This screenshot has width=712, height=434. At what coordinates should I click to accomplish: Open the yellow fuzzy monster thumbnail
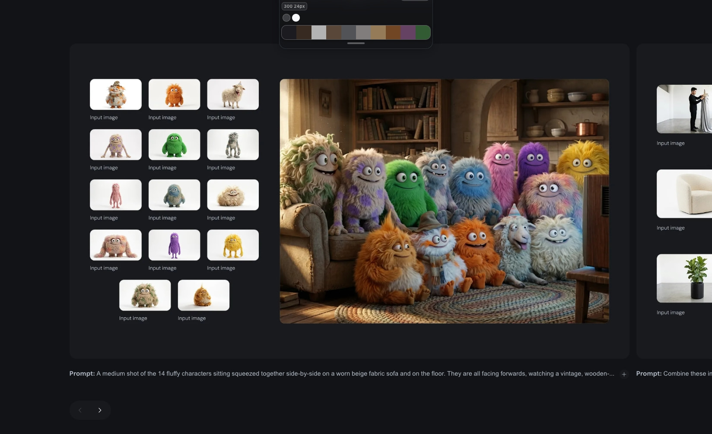233,245
